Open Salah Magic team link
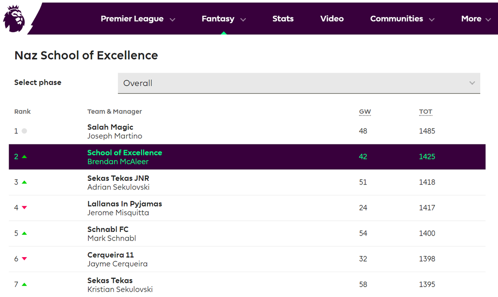Screen dimensions: 498x297 pyautogui.click(x=110, y=127)
